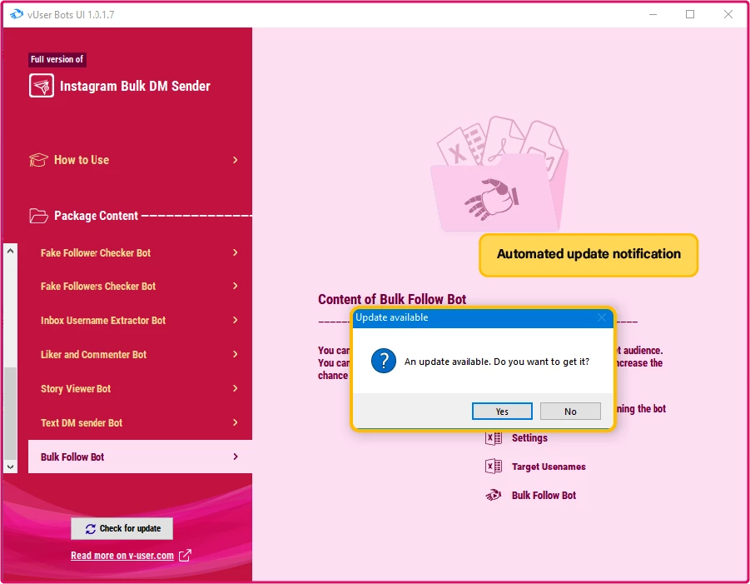
Task: Click the 'An update available' dialog message
Action: point(497,362)
